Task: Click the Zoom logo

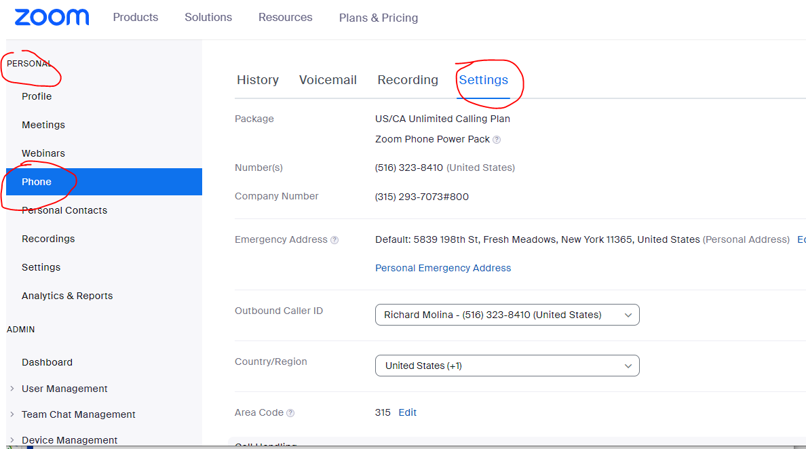Action: pyautogui.click(x=52, y=17)
